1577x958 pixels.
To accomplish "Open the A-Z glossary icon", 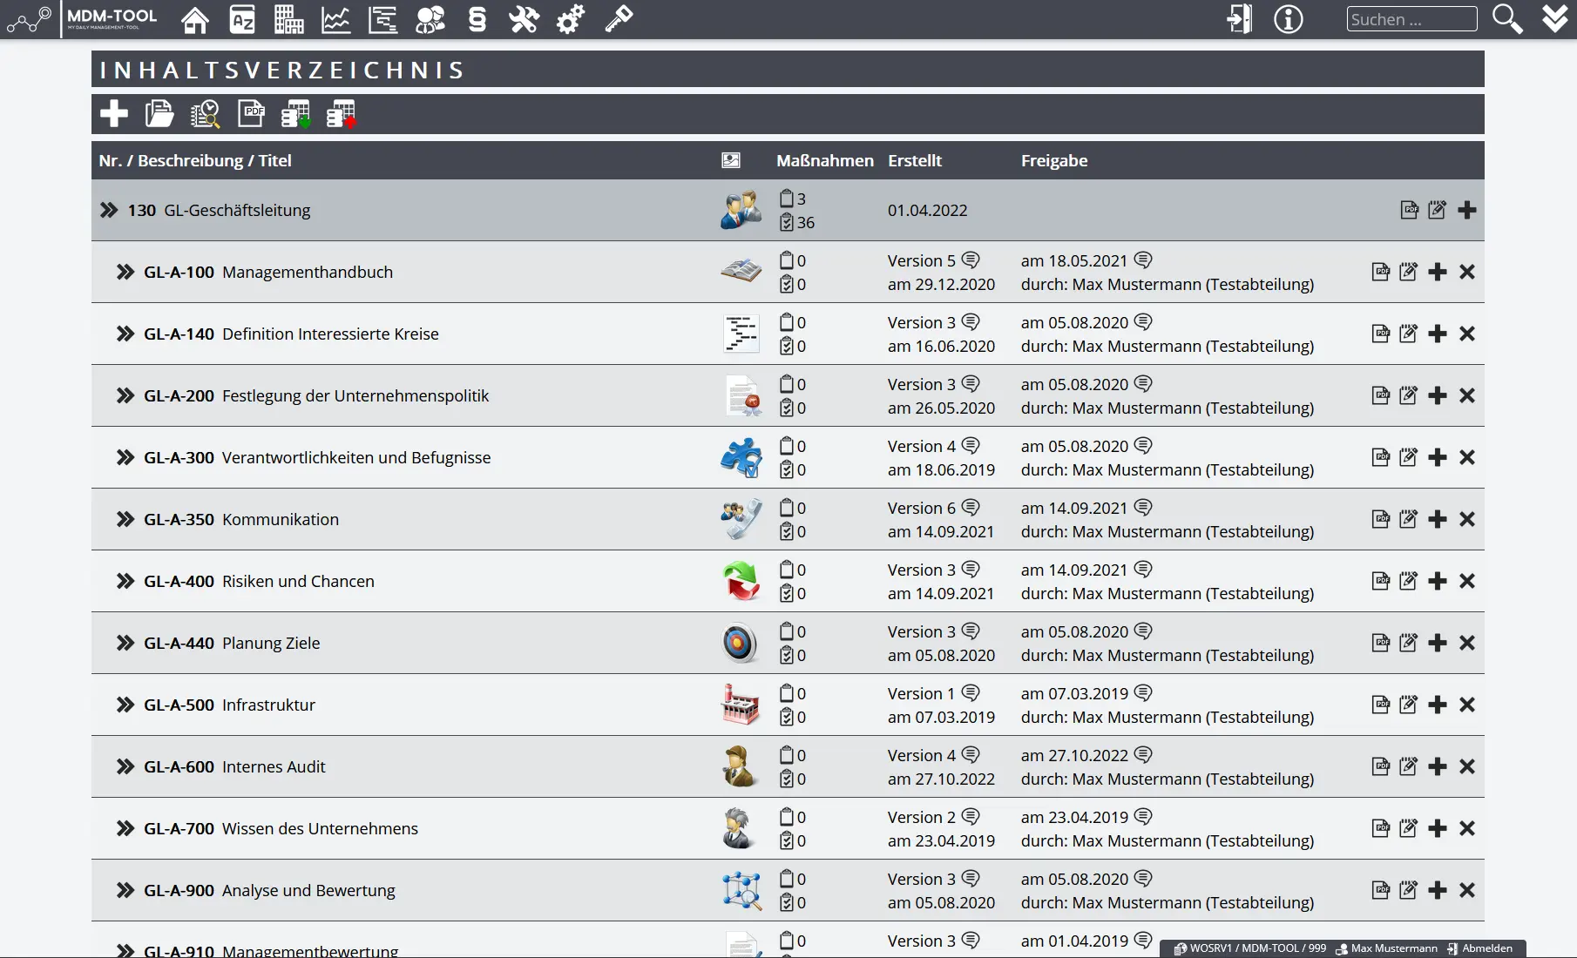I will click(x=242, y=19).
